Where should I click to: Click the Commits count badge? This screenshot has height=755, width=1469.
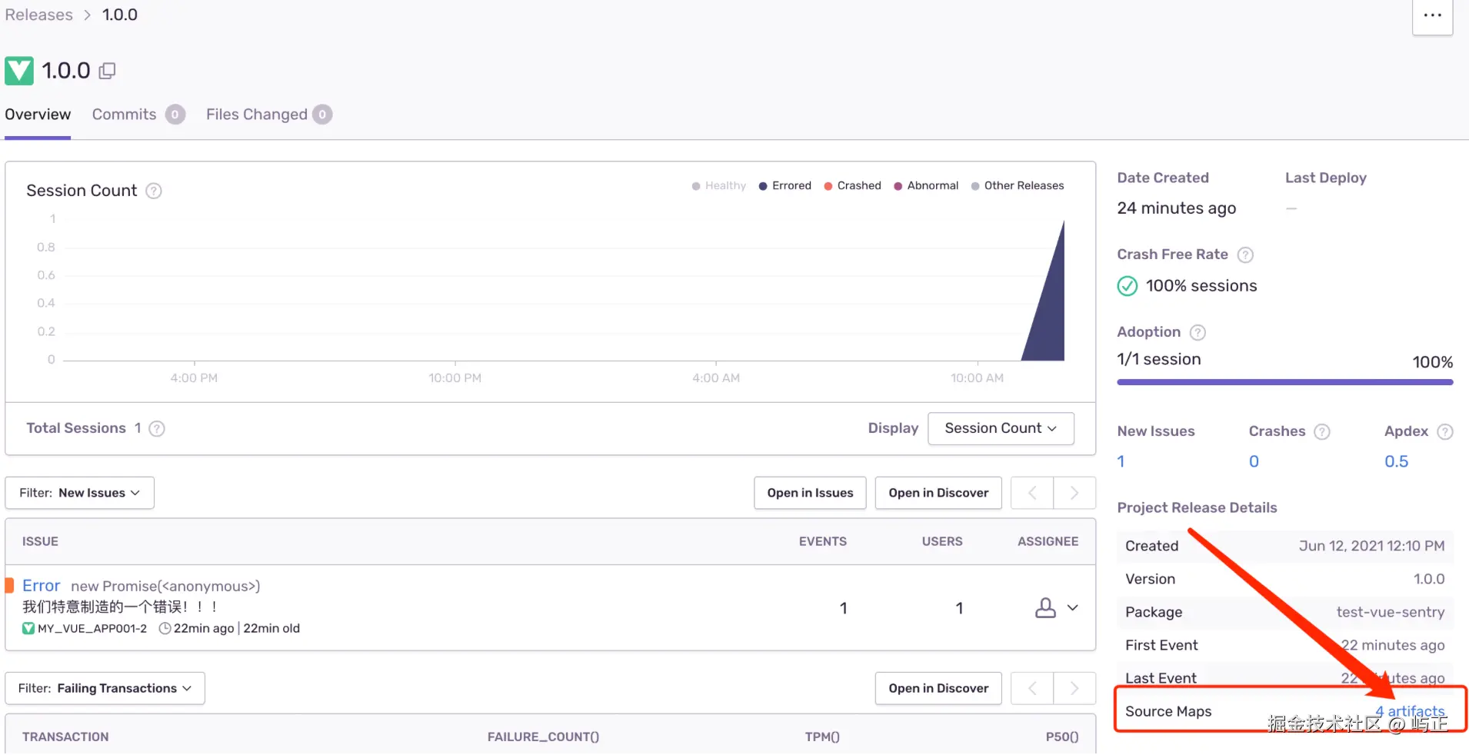(175, 115)
